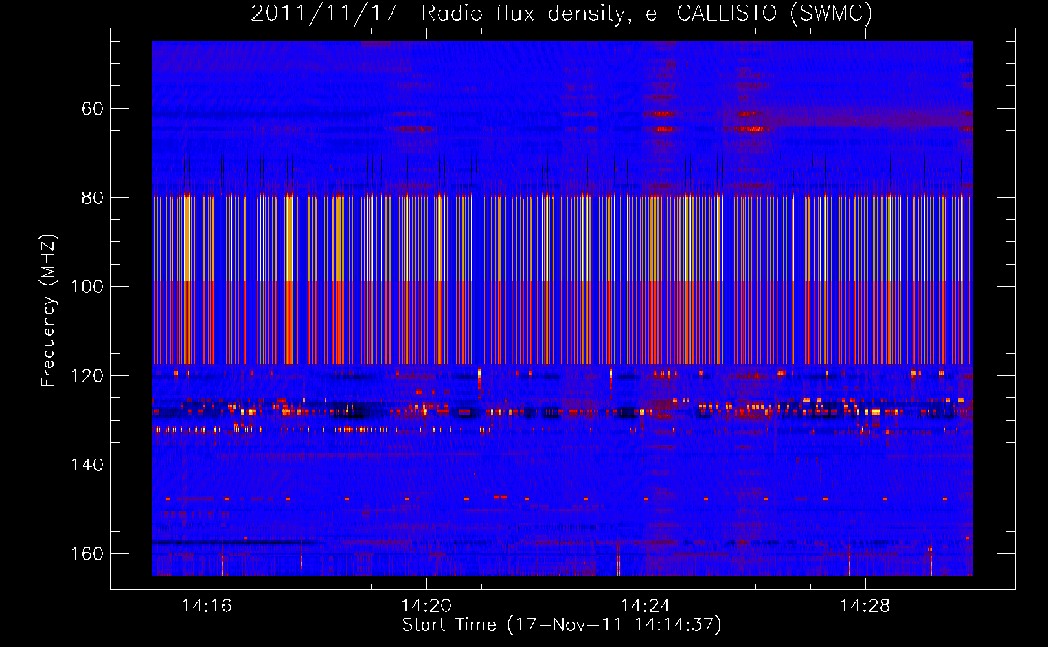This screenshot has width=1048, height=647.
Task: Click the '14:16' time tick label
Action: point(207,606)
